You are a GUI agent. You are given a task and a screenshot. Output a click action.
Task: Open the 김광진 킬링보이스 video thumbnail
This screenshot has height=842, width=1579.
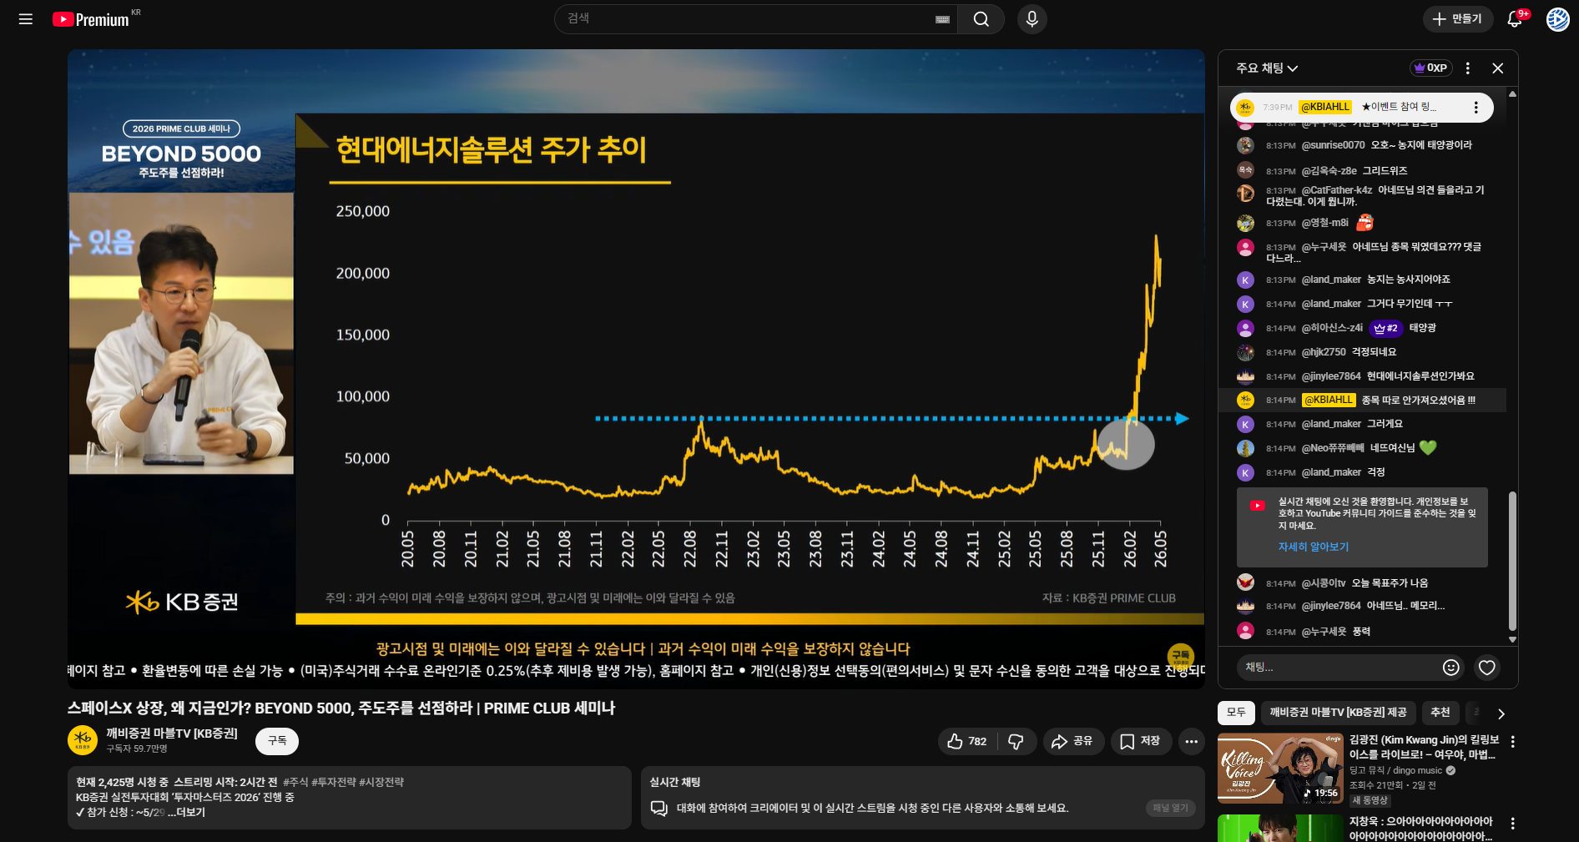point(1279,769)
